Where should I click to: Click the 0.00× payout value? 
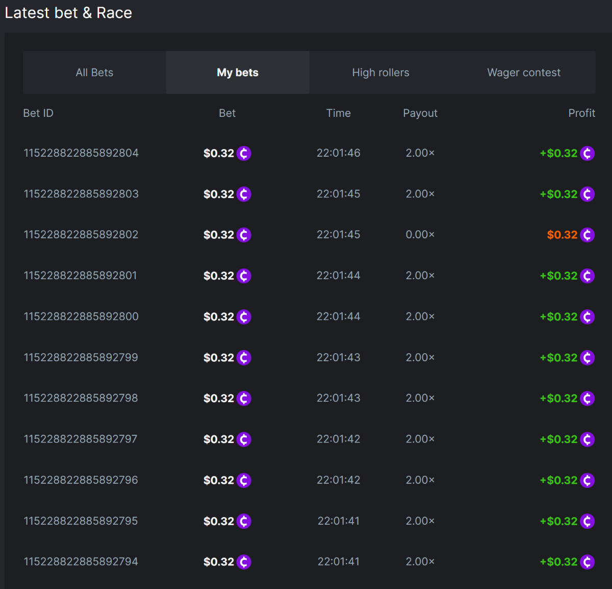(x=420, y=235)
